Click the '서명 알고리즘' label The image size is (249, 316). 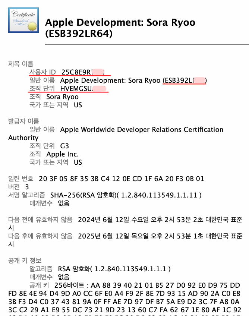(26, 195)
